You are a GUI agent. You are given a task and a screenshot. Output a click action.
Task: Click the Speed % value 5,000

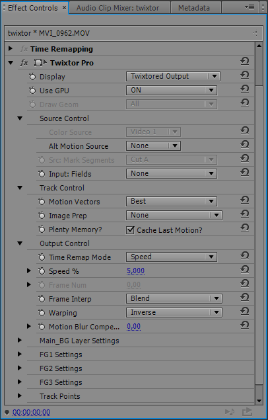coord(136,271)
